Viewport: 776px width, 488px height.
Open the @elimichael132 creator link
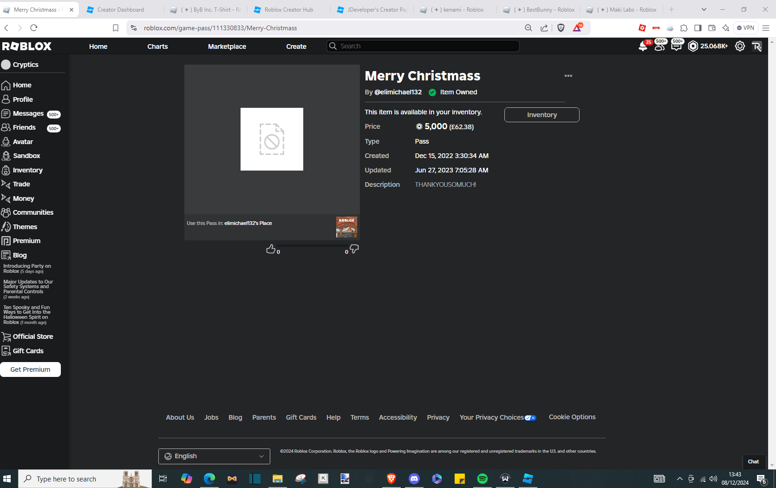click(398, 92)
